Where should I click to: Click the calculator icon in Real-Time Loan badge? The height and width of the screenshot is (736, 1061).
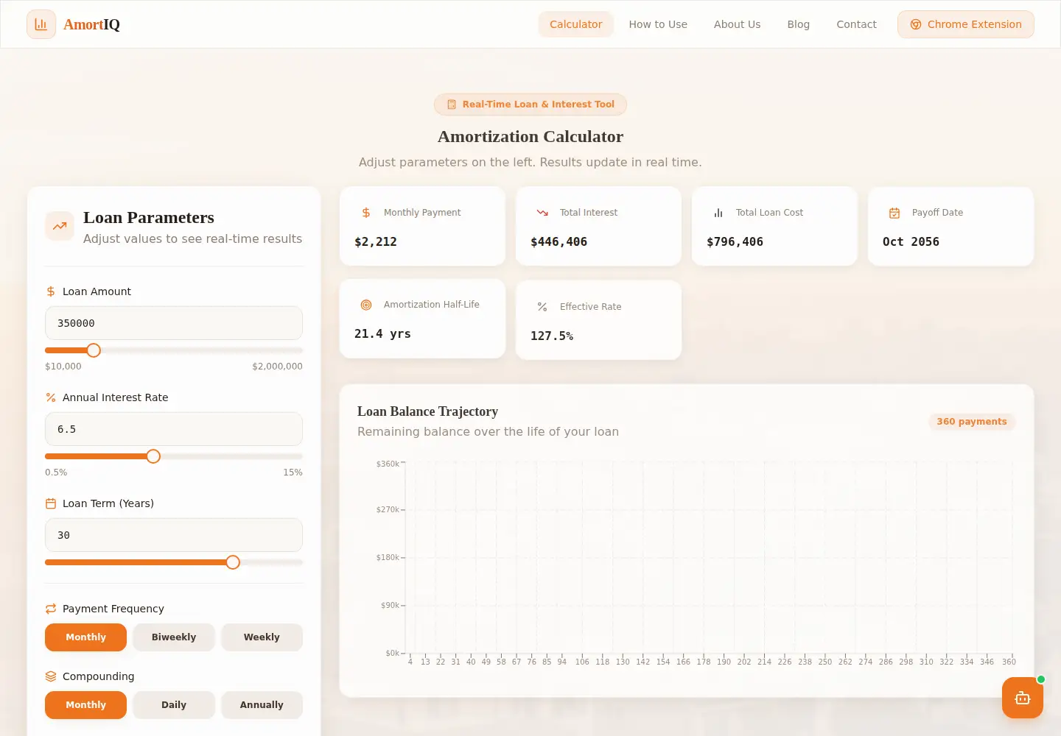(452, 105)
